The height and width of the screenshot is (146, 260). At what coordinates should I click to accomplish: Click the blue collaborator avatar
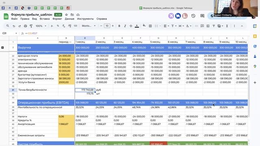(x=178, y=16)
